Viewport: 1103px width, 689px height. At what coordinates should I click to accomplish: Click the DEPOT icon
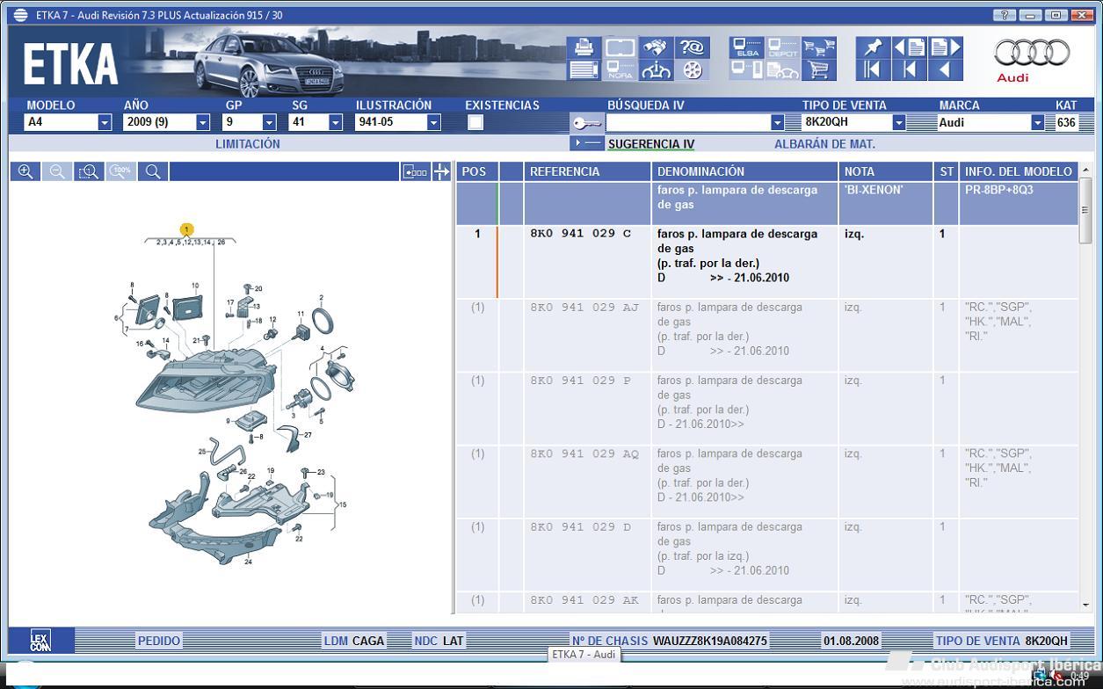783,47
